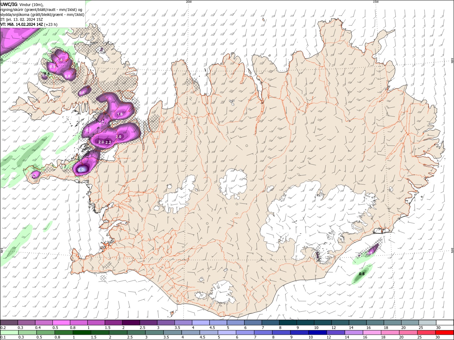Click the deep blue bottom-row swatch between 10 and 12

coord(317,333)
